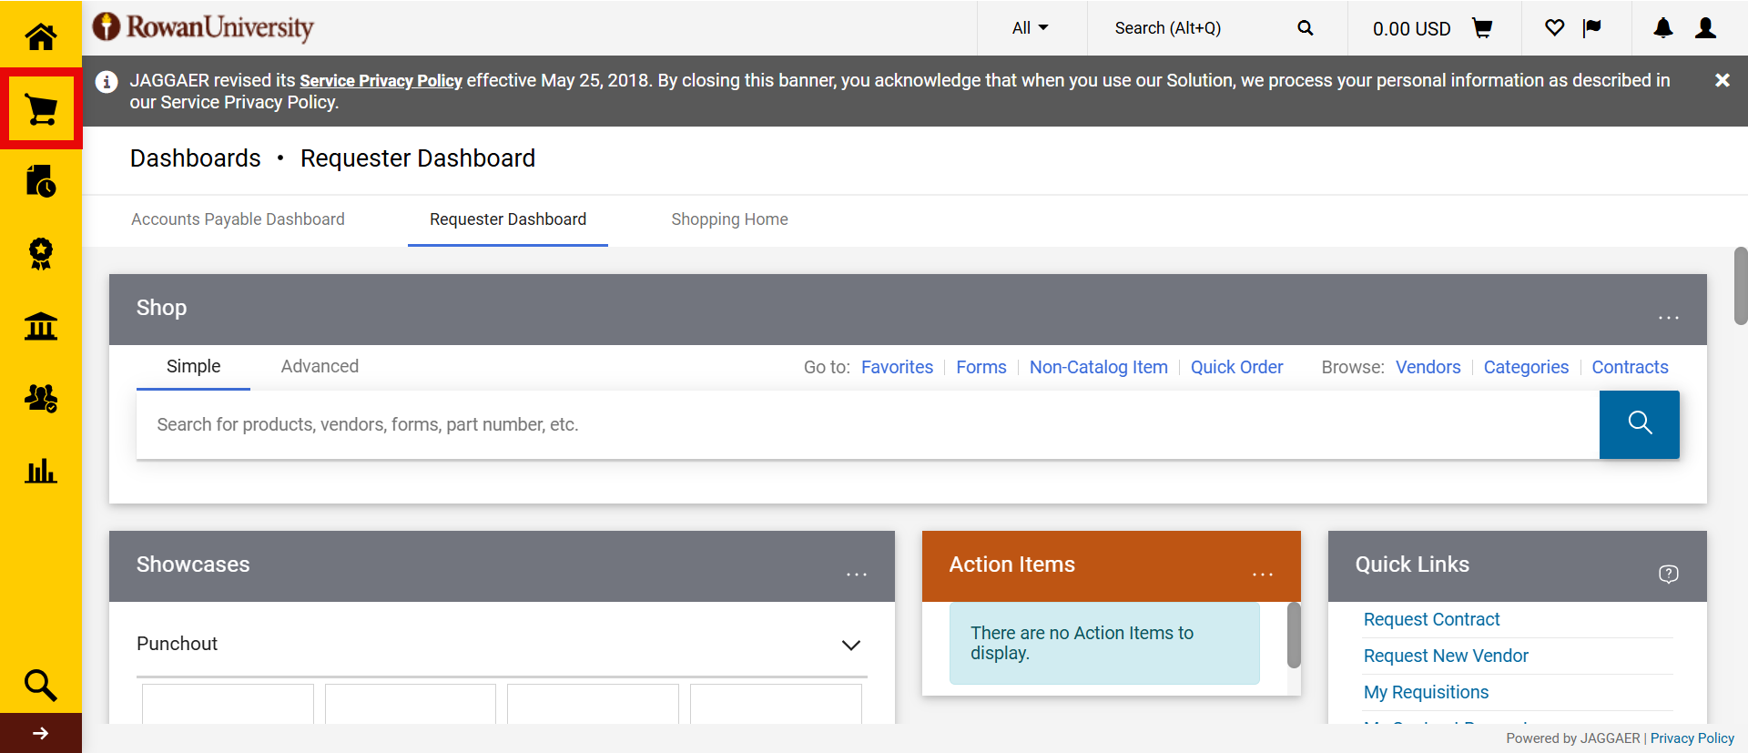Open the Accounts Payable bank icon

(41, 326)
